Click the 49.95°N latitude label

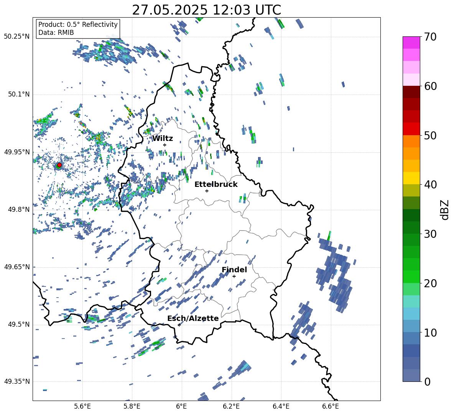pyautogui.click(x=17, y=152)
